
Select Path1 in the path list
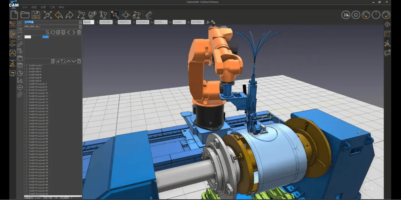[28, 37]
